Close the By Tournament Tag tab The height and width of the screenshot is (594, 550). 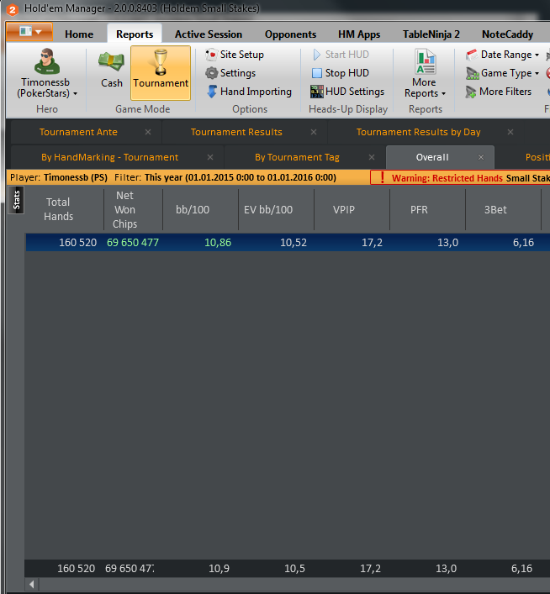pos(372,157)
